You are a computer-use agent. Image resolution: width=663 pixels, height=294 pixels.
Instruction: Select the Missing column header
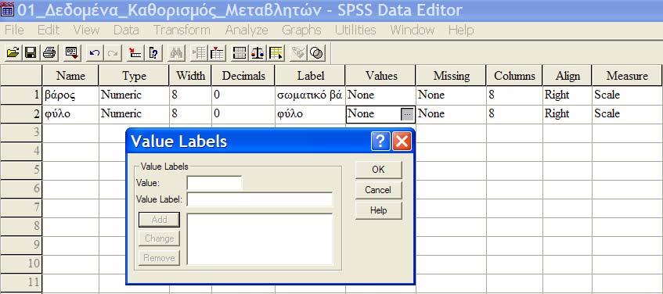click(451, 76)
